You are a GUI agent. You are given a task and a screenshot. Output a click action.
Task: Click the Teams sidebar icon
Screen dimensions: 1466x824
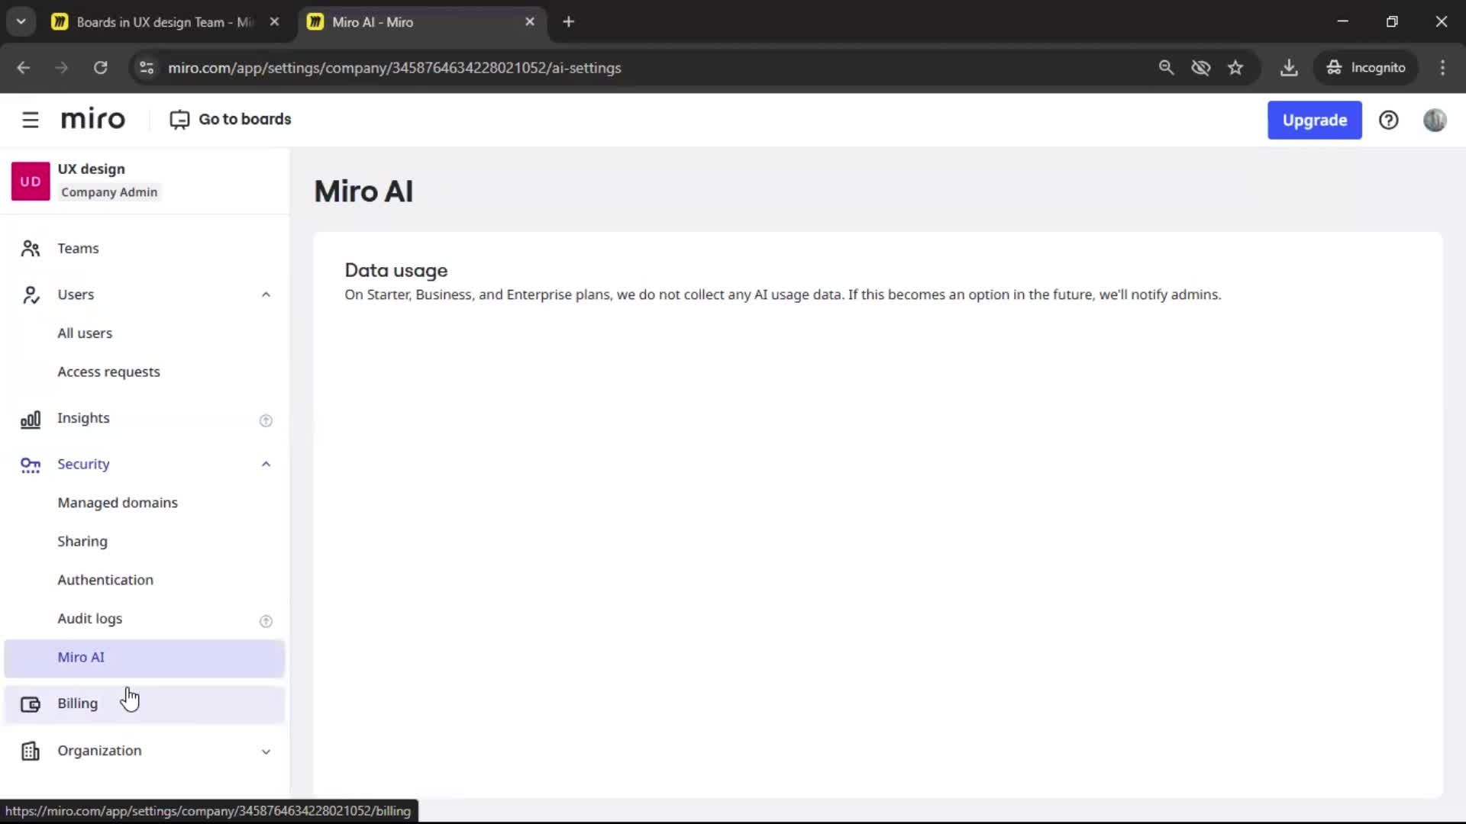pos(31,249)
